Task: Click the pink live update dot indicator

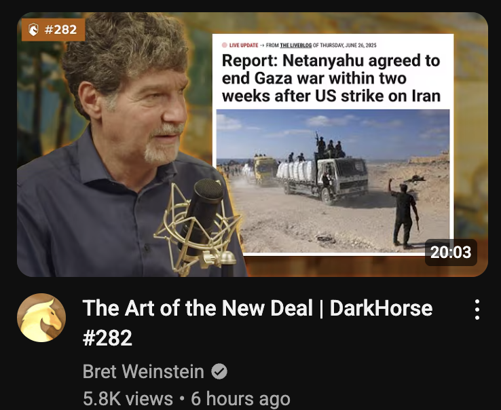Action: click(x=225, y=45)
